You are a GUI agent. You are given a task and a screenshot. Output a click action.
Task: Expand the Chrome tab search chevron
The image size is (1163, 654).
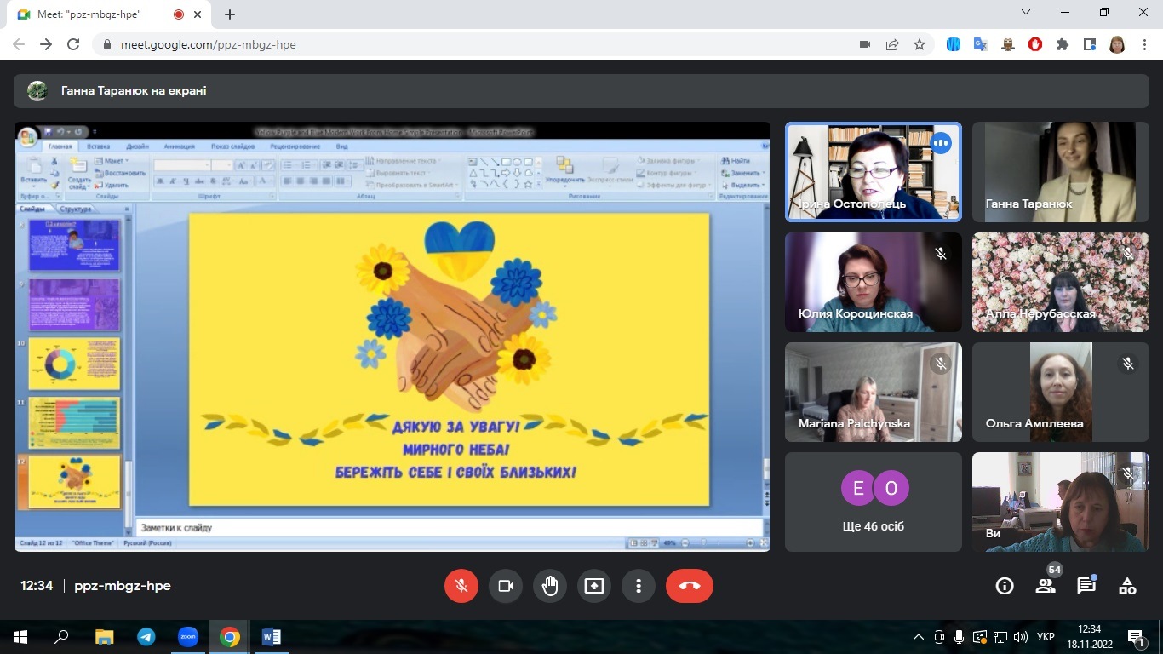coord(1026,13)
